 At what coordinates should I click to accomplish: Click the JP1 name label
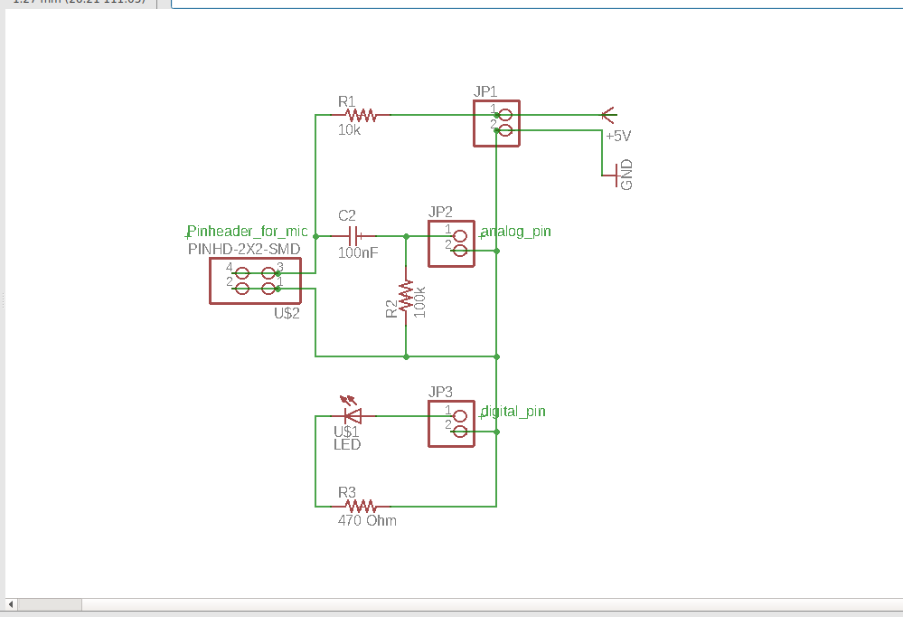485,91
